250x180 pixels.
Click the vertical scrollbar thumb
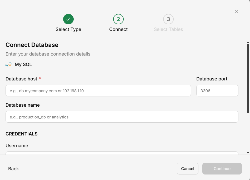tap(248, 79)
